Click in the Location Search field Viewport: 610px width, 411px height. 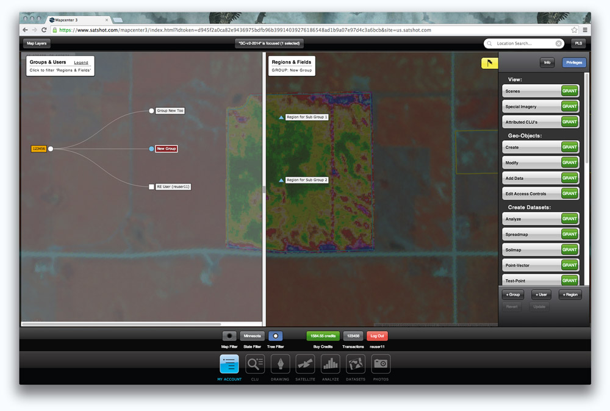click(x=523, y=43)
